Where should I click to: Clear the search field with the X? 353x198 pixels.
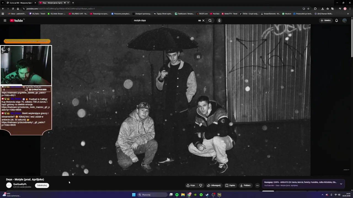203,20
